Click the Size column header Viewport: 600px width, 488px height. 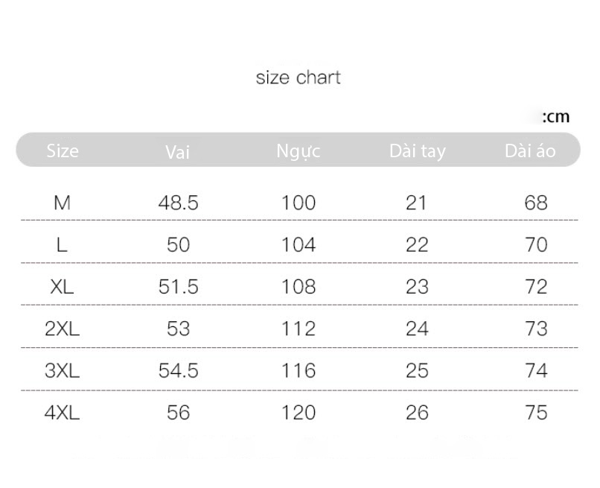(x=63, y=150)
